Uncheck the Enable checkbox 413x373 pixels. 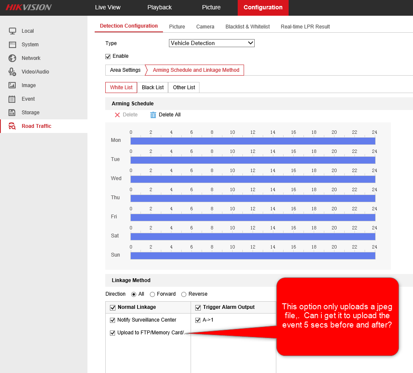[x=108, y=56]
